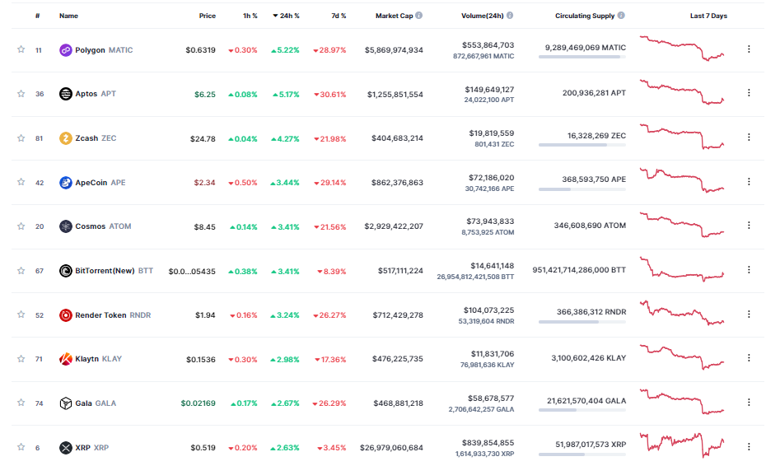Viewport: 766px width, 466px height.
Task: Click ApeCoin volume $72,186,020
Action: [492, 177]
